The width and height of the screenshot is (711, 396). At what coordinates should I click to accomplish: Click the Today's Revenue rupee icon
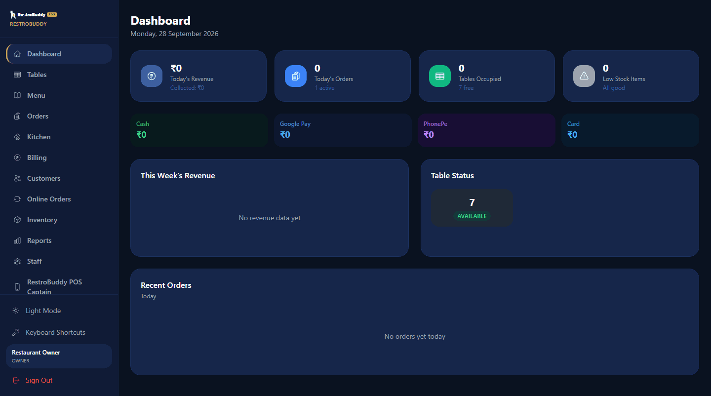point(152,76)
